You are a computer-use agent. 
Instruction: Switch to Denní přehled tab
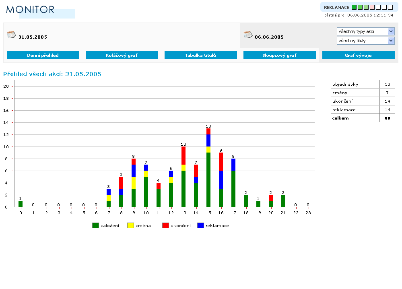[43, 55]
